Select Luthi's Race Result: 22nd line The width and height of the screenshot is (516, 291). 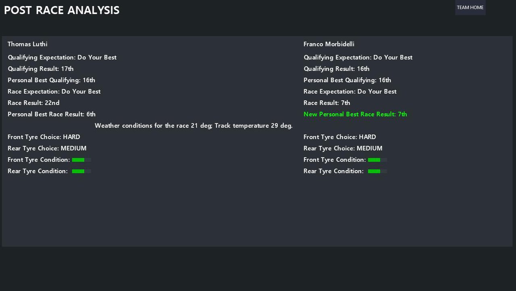(x=33, y=103)
